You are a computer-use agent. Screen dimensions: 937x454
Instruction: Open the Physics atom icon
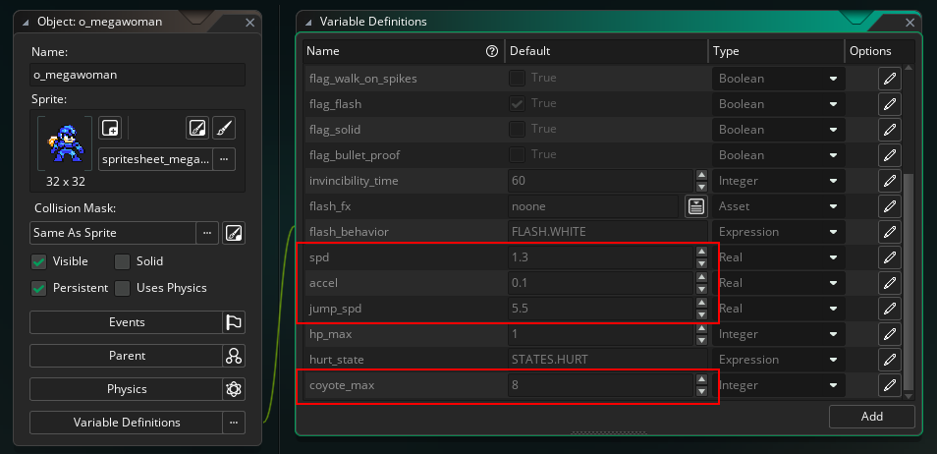pos(234,389)
